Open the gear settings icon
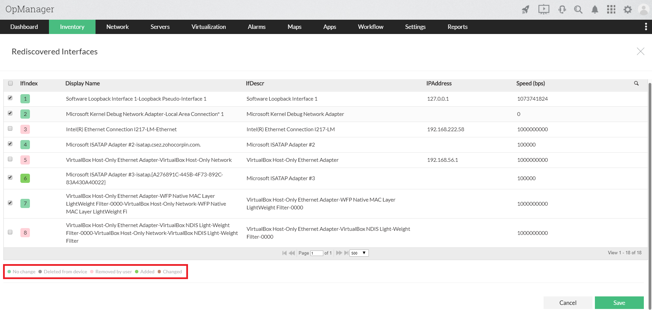The image size is (652, 310). click(628, 10)
